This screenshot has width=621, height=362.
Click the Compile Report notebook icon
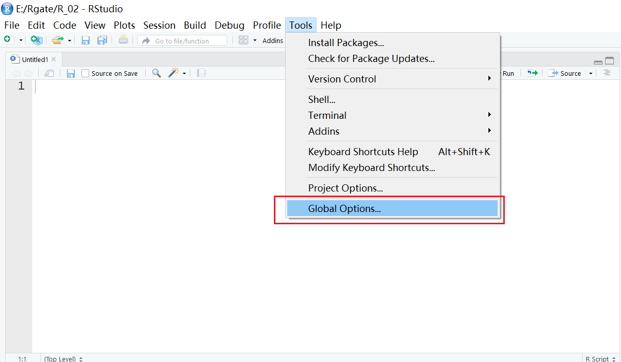coord(201,73)
